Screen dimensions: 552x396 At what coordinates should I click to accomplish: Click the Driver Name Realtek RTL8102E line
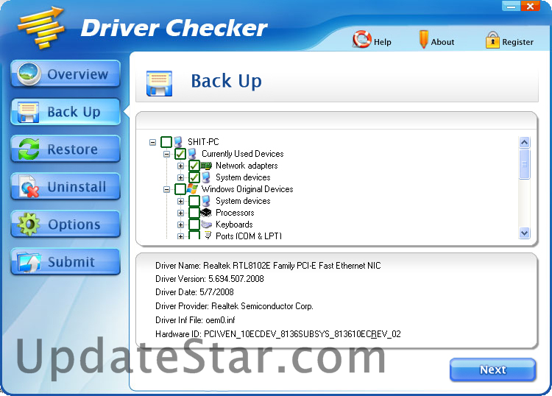tap(268, 266)
